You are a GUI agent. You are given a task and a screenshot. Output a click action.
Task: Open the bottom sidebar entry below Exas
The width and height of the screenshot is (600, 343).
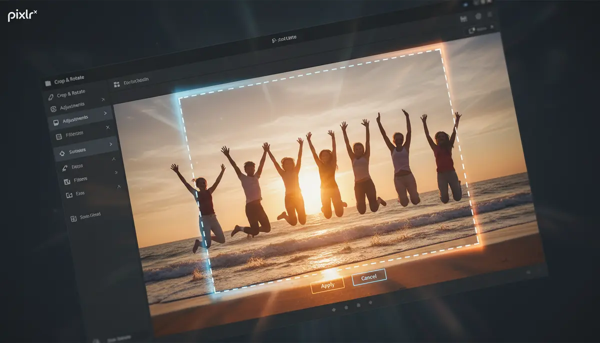click(x=85, y=215)
